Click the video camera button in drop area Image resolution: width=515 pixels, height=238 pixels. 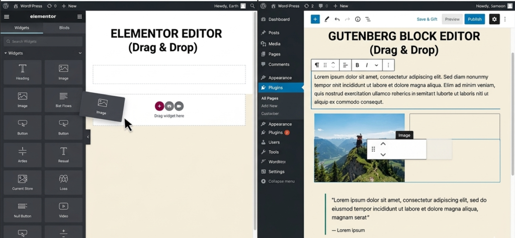[x=179, y=106]
